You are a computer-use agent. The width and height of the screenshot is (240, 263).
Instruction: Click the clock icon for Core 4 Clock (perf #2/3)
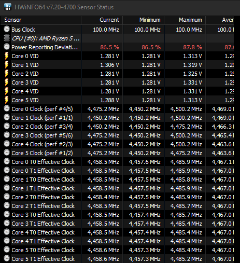click(x=7, y=144)
